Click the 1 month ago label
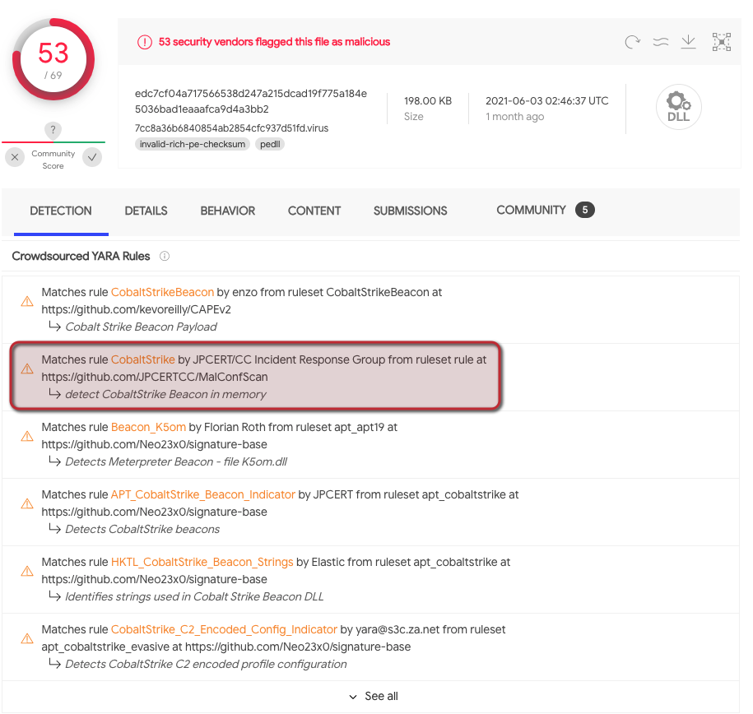This screenshot has height=714, width=753. point(515,117)
